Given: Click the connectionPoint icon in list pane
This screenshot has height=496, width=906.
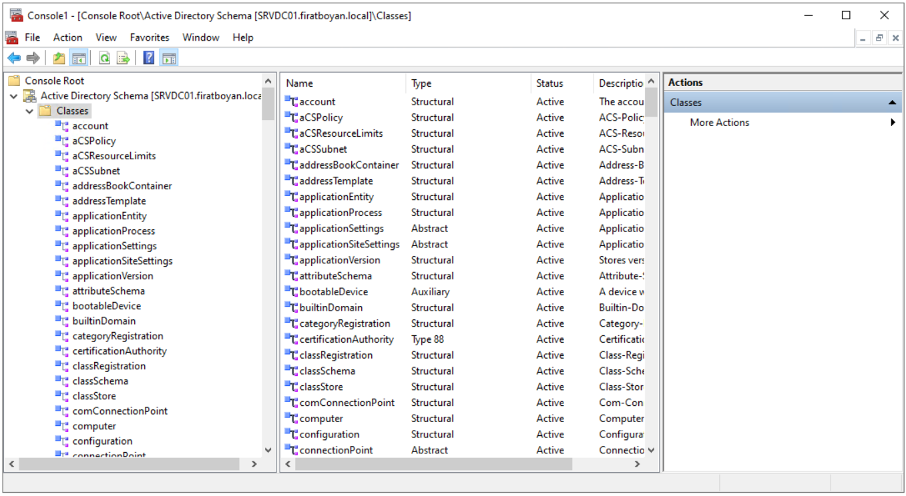Looking at the screenshot, I should [x=291, y=450].
